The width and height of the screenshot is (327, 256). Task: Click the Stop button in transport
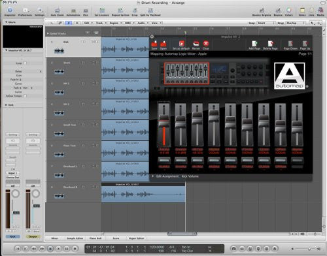[50, 248]
